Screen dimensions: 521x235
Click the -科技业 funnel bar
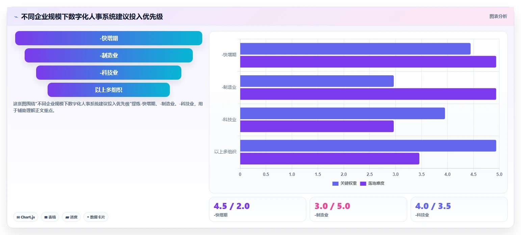click(x=109, y=73)
